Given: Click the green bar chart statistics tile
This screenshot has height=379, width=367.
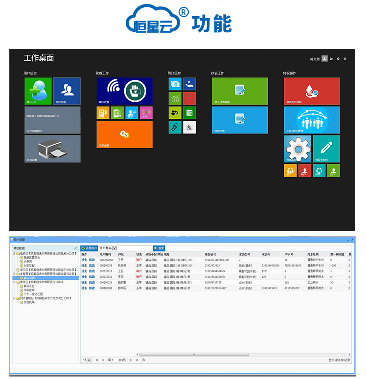Looking at the screenshot, I should (x=175, y=98).
